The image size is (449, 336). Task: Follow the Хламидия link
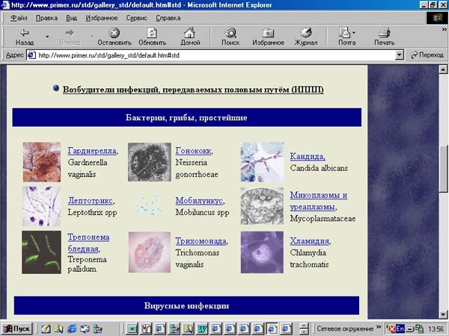click(309, 242)
